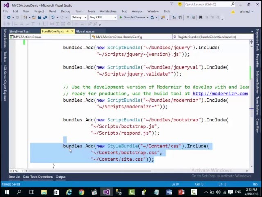Open the Diagnostic Tools side tab

pyautogui.click(x=257, y=40)
